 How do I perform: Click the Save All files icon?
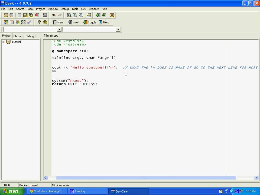pos(31,15)
